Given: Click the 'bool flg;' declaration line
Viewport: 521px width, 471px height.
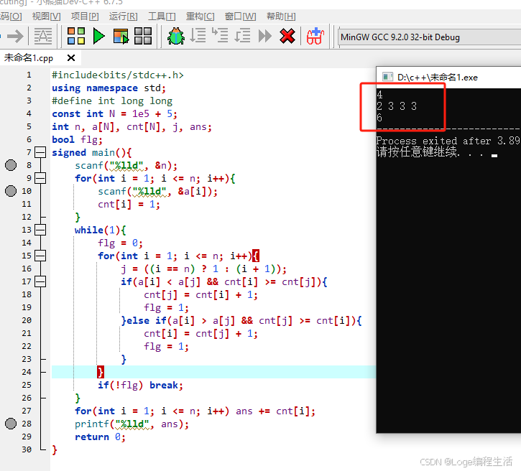Looking at the screenshot, I should (x=77, y=140).
